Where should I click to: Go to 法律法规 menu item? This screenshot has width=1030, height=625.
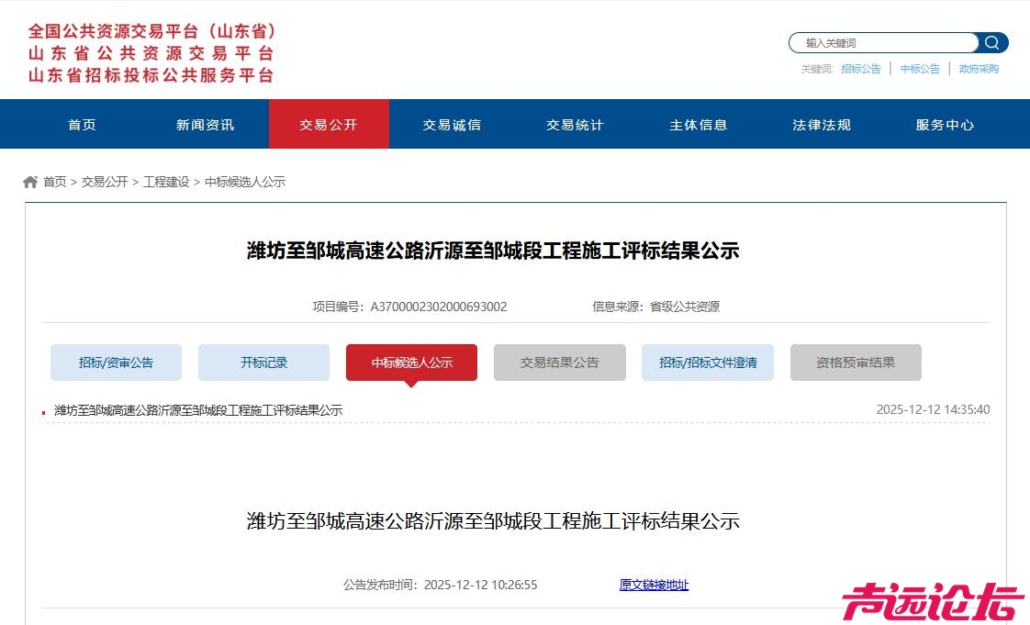[822, 125]
